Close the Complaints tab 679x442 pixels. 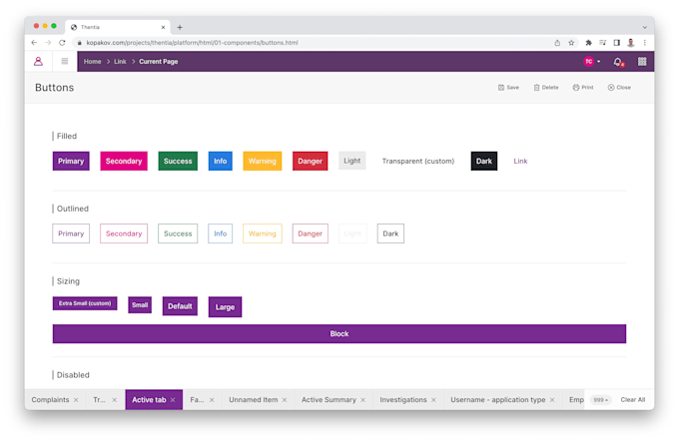coord(76,400)
